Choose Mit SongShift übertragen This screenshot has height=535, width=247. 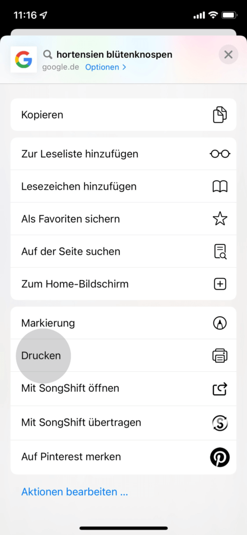124,423
